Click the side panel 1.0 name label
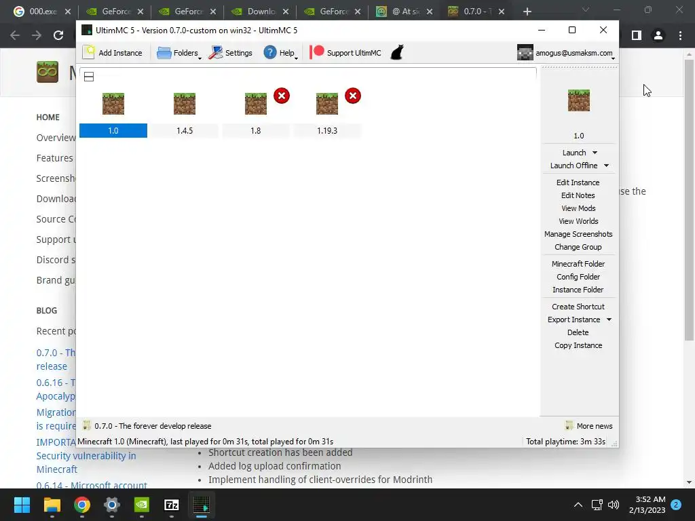This screenshot has width=695, height=521. (x=579, y=136)
